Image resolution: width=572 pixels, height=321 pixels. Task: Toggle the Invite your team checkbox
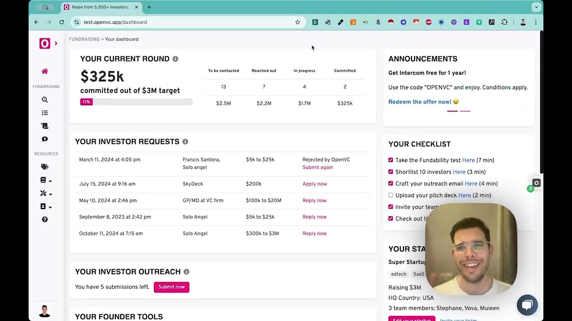tap(391, 207)
